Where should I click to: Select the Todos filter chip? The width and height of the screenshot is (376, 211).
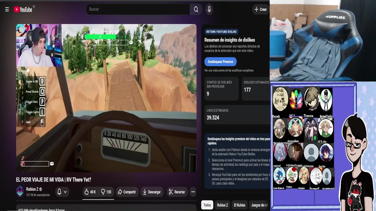tap(207, 205)
